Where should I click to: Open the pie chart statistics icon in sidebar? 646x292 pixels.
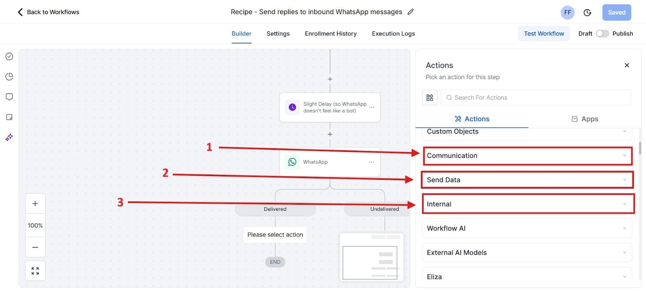tap(9, 76)
